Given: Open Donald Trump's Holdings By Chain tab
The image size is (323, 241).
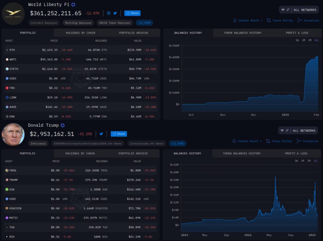Looking at the screenshot, I should point(80,153).
